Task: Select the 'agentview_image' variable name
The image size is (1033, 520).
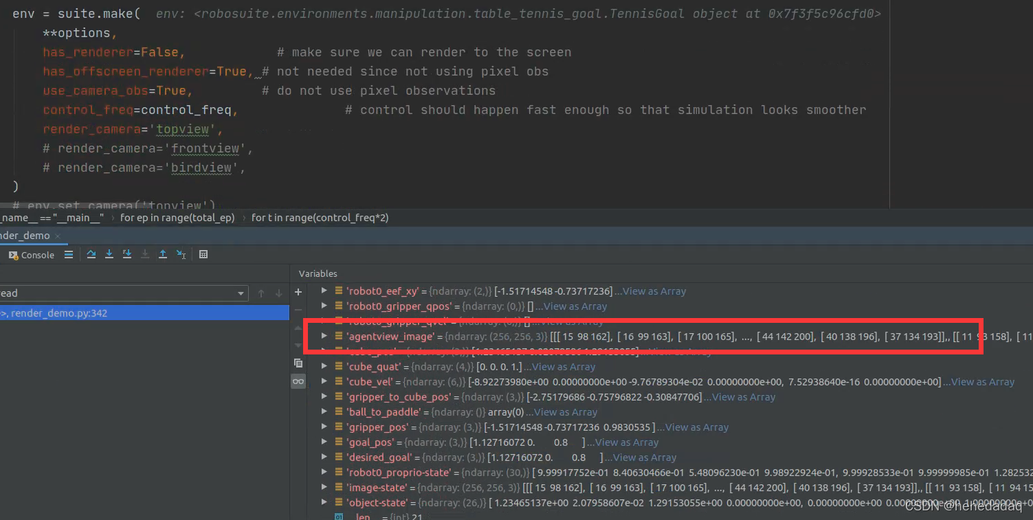Action: [390, 337]
